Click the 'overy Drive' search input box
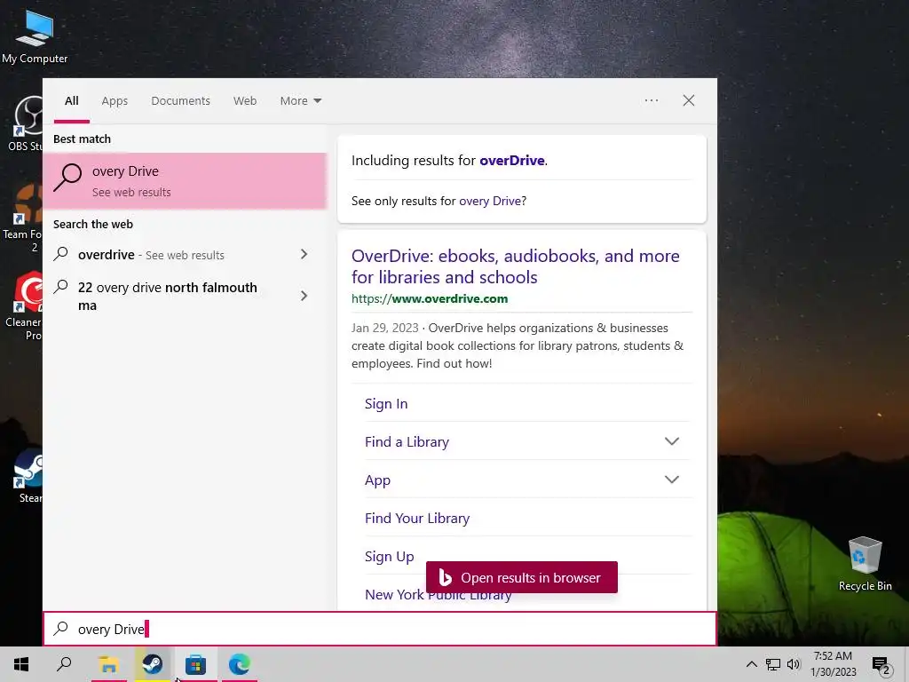Screen dimensions: 909x682 click(380, 630)
